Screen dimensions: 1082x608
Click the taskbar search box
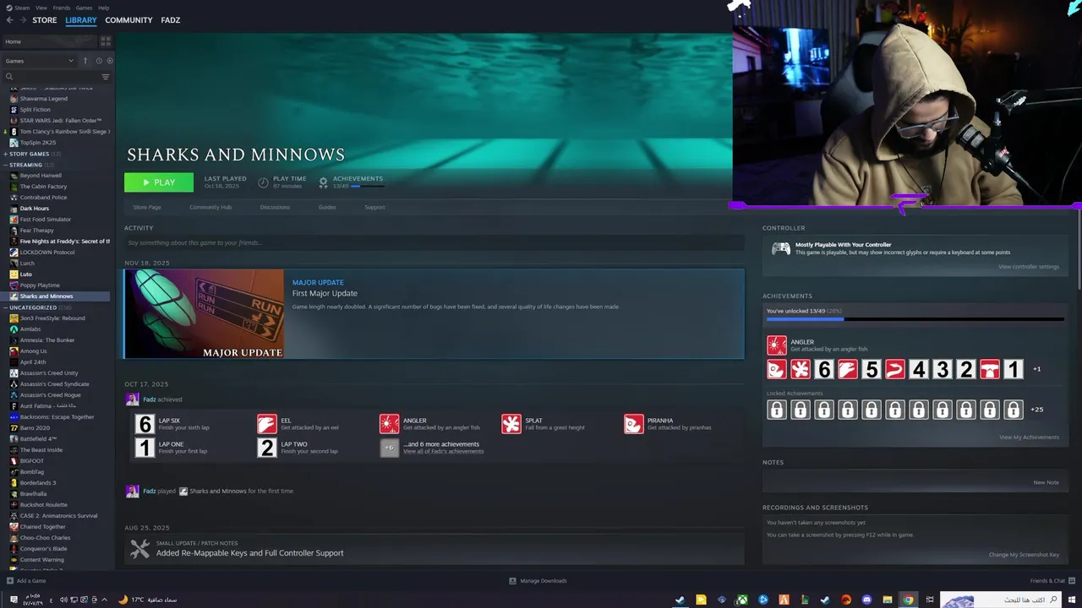coord(1001,600)
